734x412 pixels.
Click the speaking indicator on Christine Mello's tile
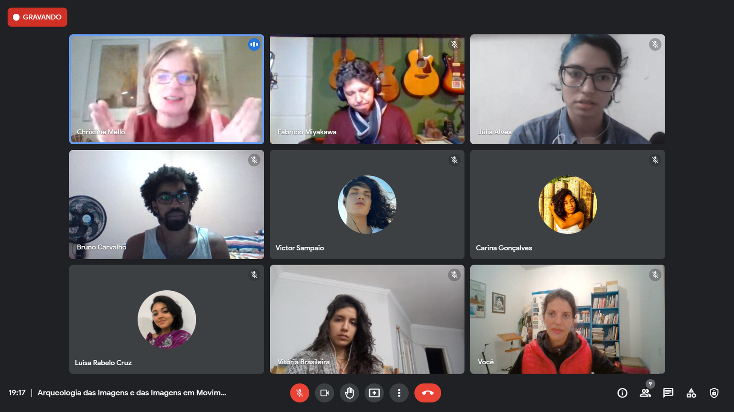tap(254, 44)
